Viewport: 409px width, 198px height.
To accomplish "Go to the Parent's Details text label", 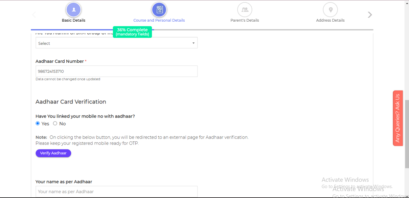I will 245,20.
